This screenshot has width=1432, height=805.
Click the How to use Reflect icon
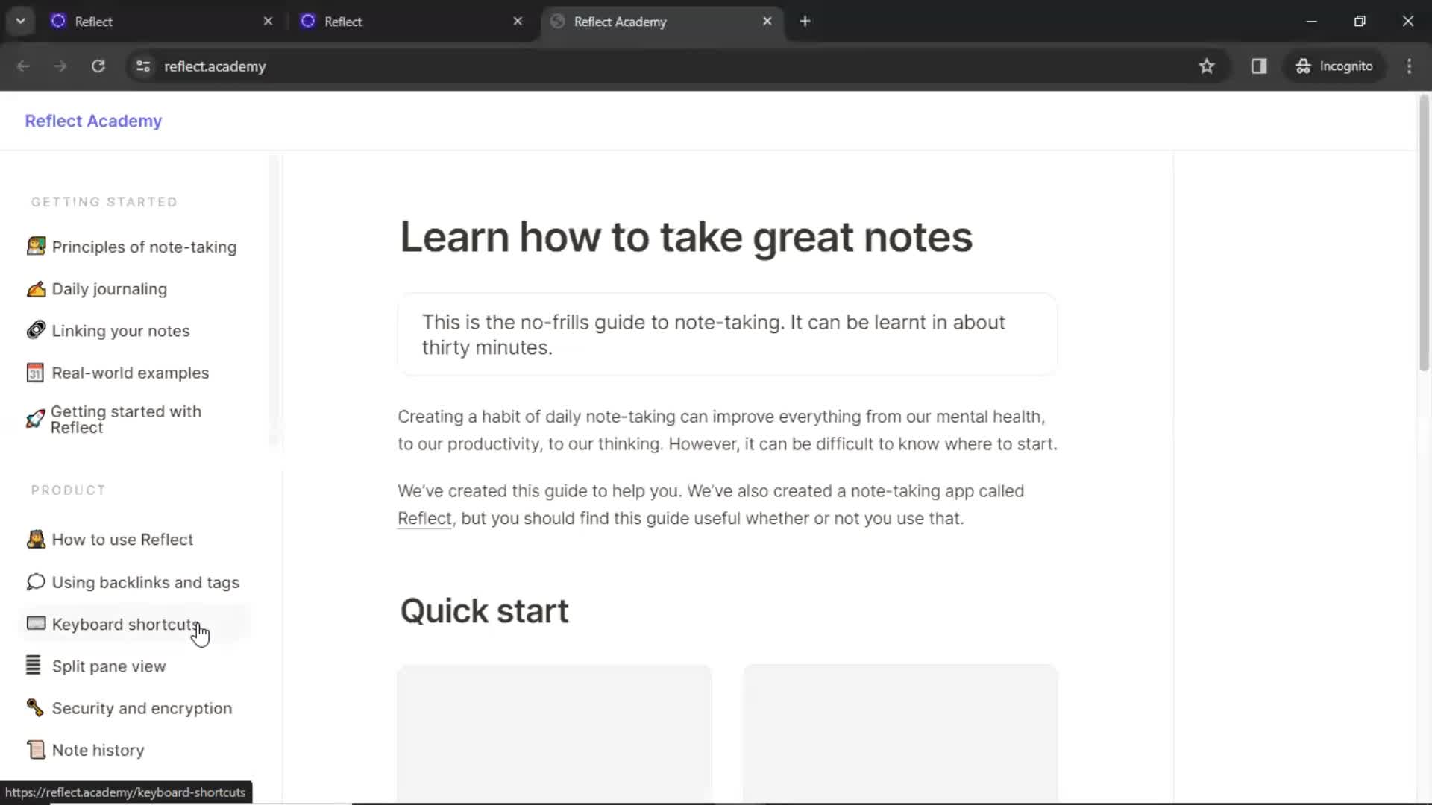(x=37, y=539)
